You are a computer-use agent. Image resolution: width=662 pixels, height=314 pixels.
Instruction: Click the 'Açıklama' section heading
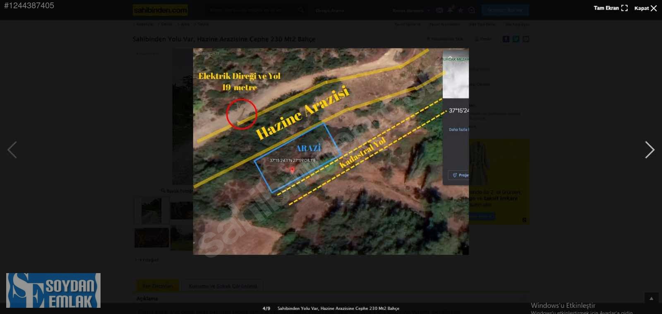(x=147, y=298)
